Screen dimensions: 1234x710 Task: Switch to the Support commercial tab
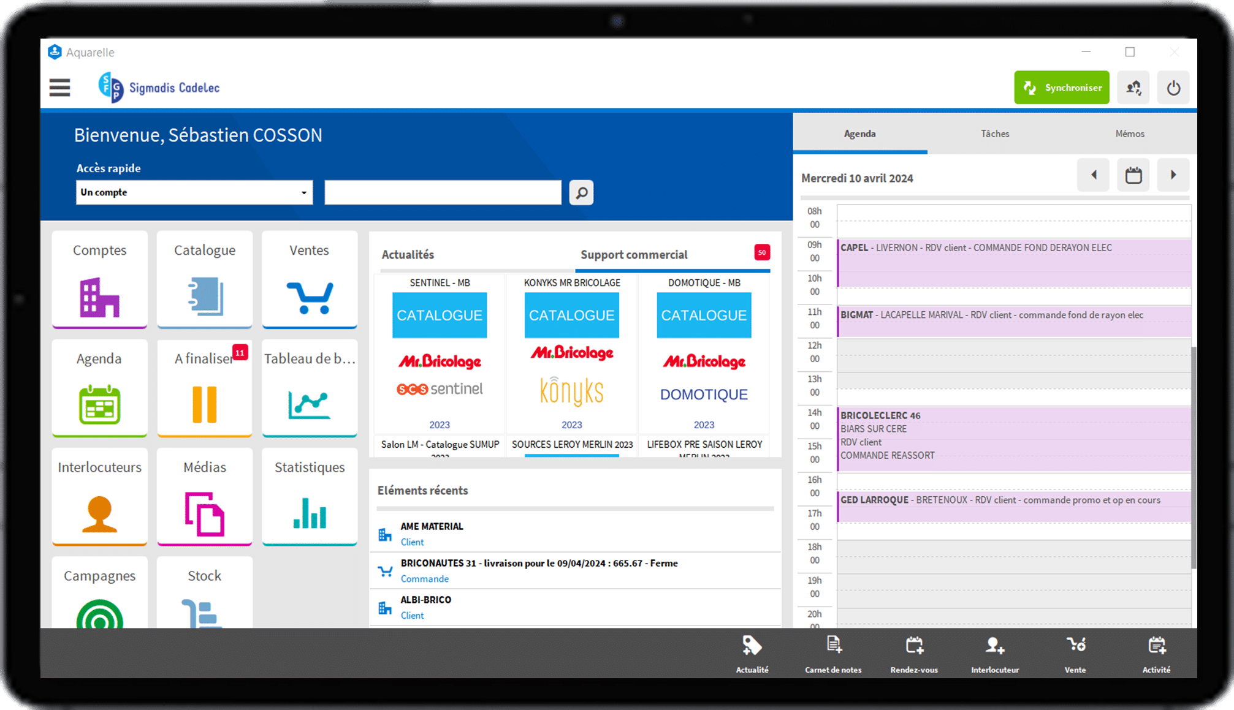click(634, 255)
